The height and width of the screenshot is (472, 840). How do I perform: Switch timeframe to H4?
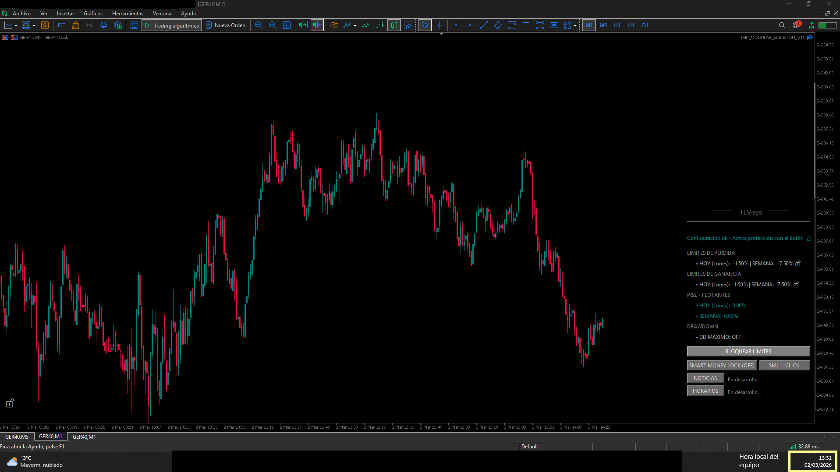[x=631, y=25]
